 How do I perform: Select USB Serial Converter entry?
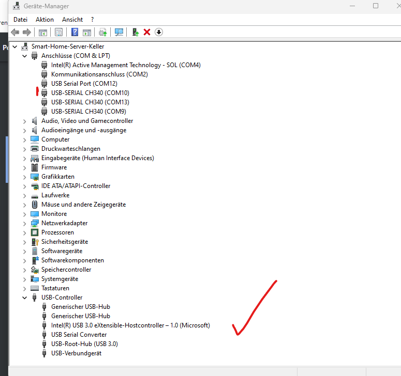pyautogui.click(x=79, y=335)
